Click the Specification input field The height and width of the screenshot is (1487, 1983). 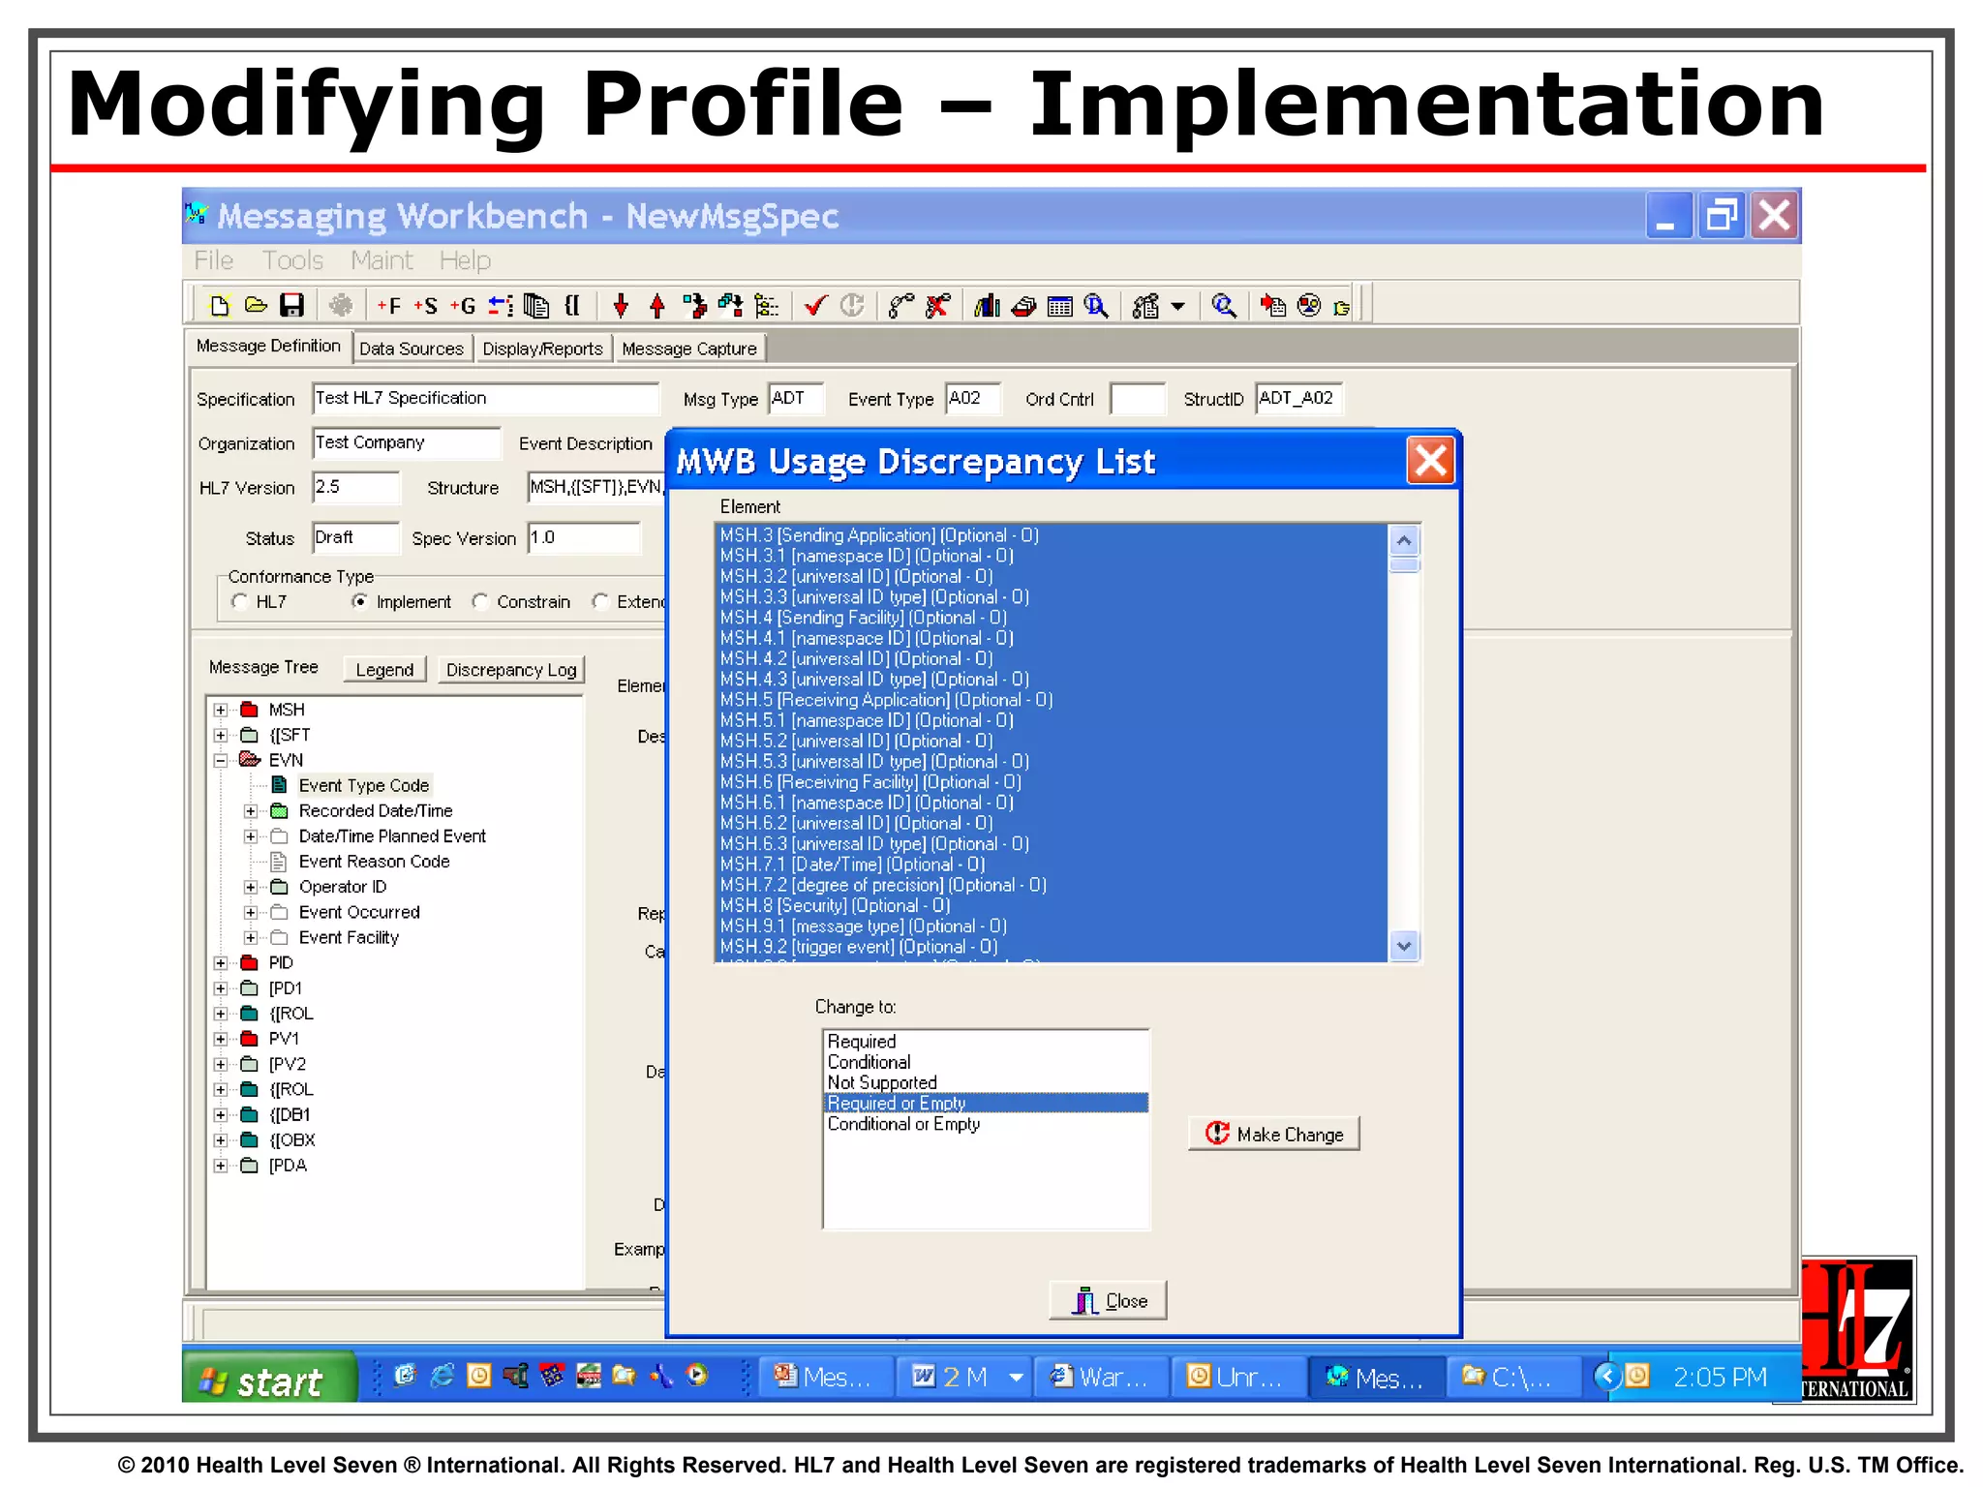[x=485, y=398]
